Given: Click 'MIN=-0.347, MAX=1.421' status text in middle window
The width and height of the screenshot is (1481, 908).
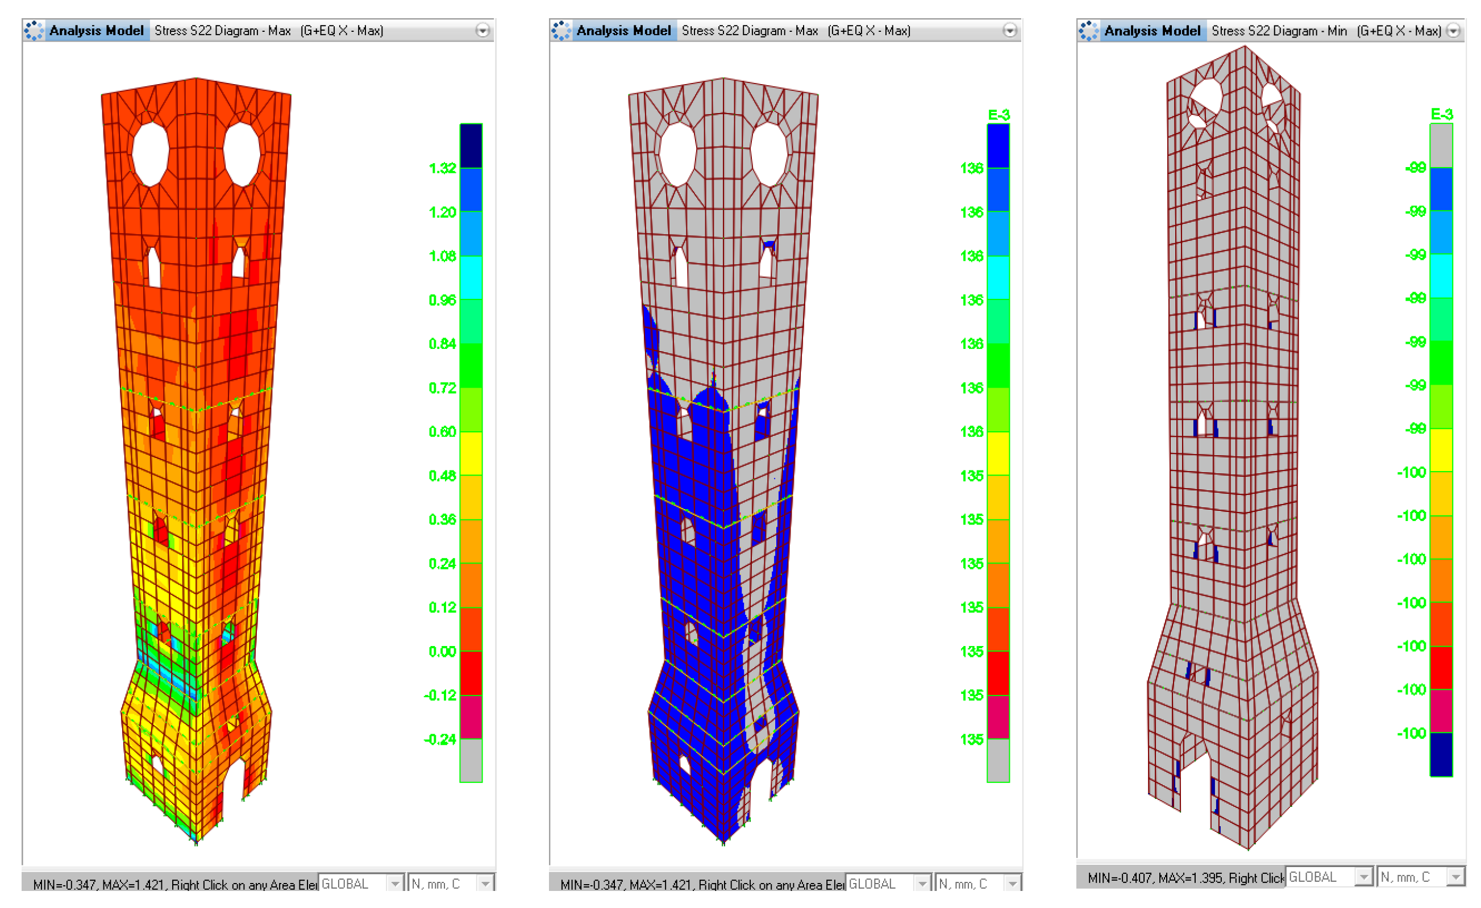Looking at the screenshot, I should [x=626, y=885].
